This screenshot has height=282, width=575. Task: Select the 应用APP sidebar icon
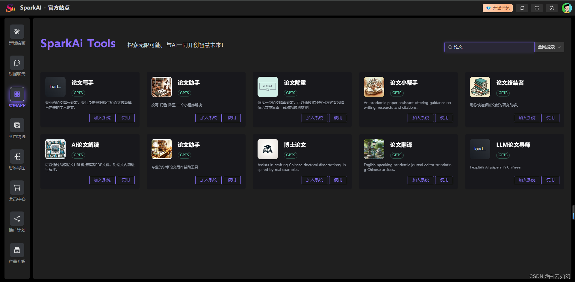click(17, 94)
